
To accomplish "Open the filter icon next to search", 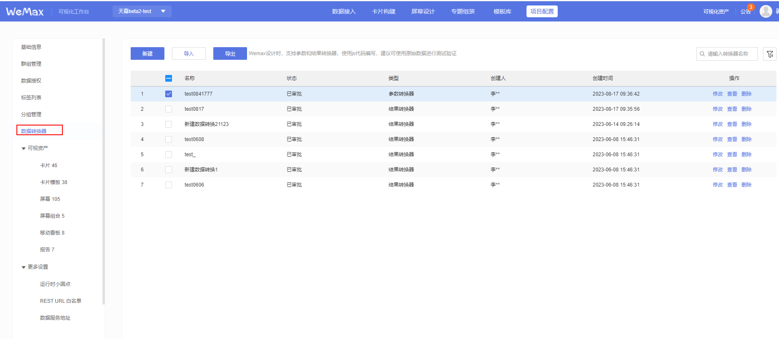I will click(770, 54).
